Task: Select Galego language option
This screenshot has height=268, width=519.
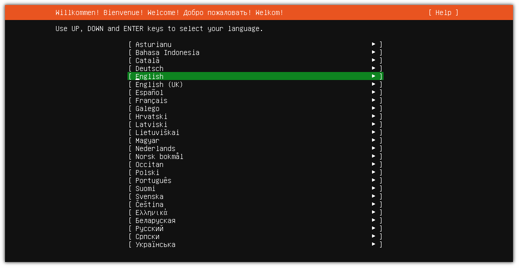Action: [x=255, y=108]
